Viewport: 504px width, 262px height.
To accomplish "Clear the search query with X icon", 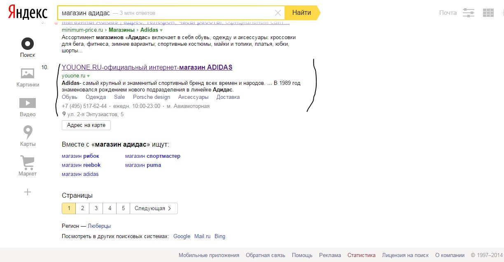I will pyautogui.click(x=278, y=13).
